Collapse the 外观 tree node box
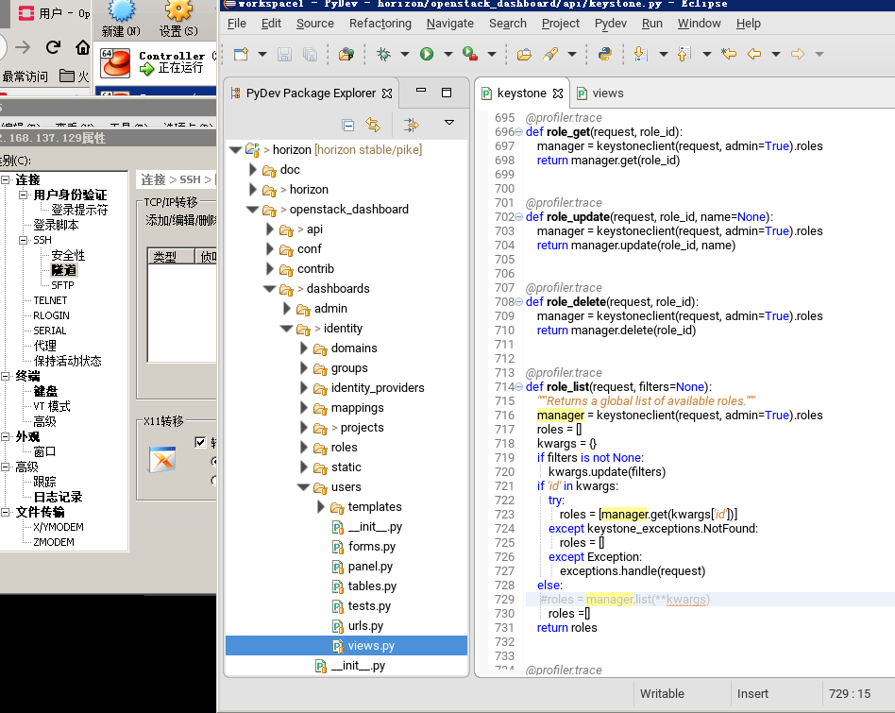The height and width of the screenshot is (713, 895). (x=6, y=437)
